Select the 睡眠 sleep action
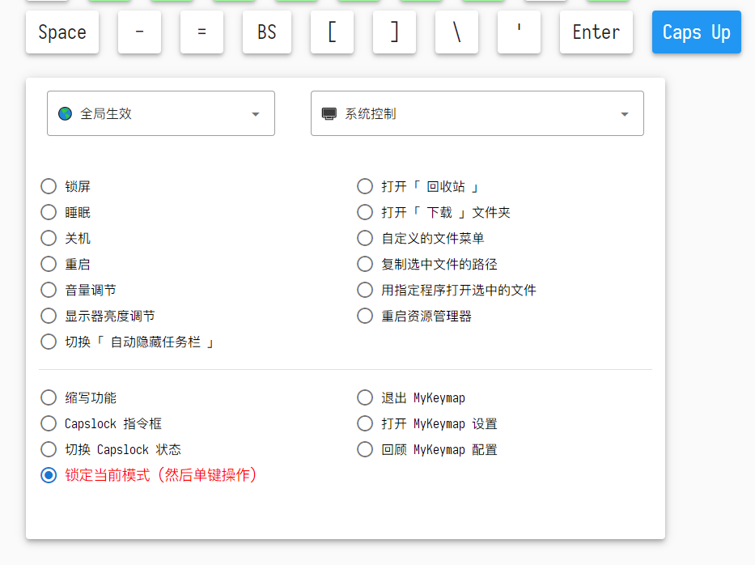The image size is (755, 565). click(x=49, y=212)
